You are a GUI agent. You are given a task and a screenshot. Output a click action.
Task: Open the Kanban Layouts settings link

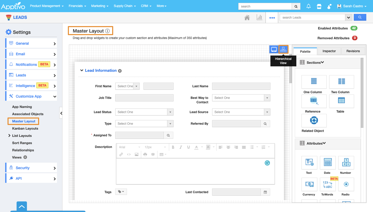click(x=25, y=128)
